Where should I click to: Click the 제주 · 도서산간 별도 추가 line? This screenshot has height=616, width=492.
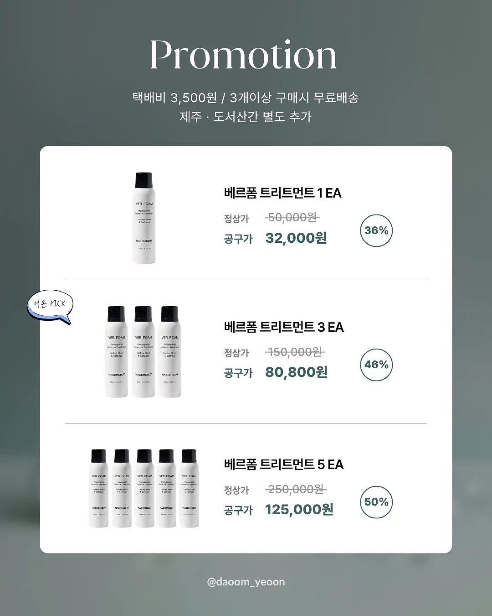tap(246, 117)
